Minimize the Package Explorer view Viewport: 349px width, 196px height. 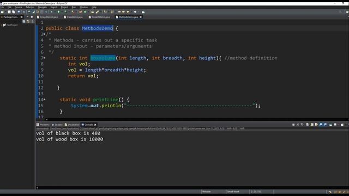point(28,17)
